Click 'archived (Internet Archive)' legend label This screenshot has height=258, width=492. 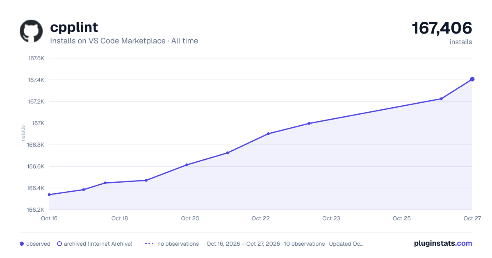tap(98, 244)
